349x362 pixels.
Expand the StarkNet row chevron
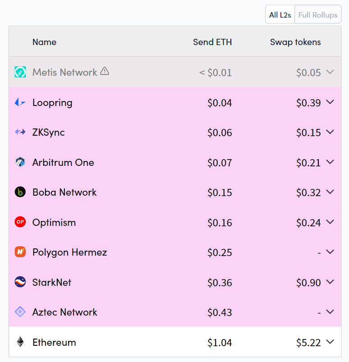(x=330, y=282)
